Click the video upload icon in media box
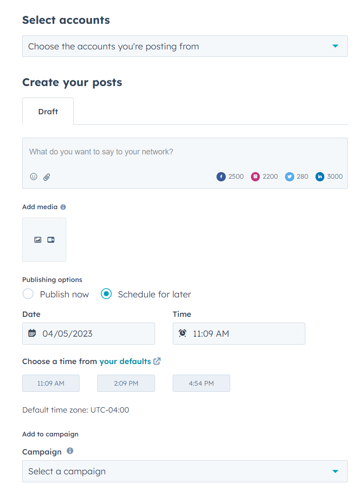This screenshot has width=361, height=496. click(x=50, y=240)
